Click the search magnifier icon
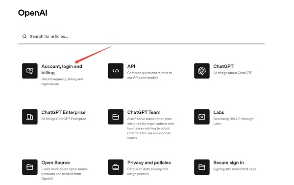 point(24,36)
